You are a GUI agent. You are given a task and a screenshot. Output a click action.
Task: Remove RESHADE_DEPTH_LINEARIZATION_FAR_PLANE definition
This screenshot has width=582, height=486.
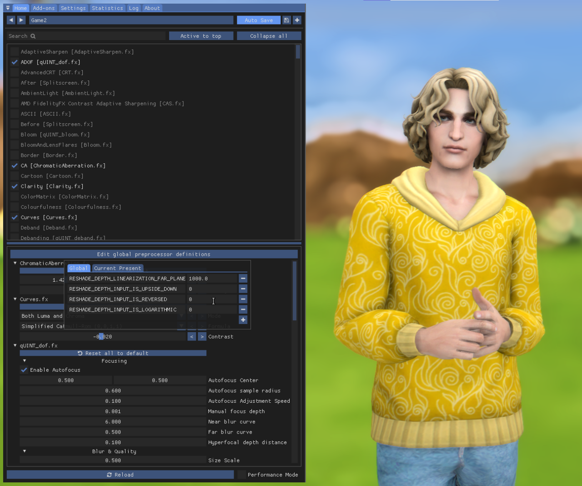243,278
